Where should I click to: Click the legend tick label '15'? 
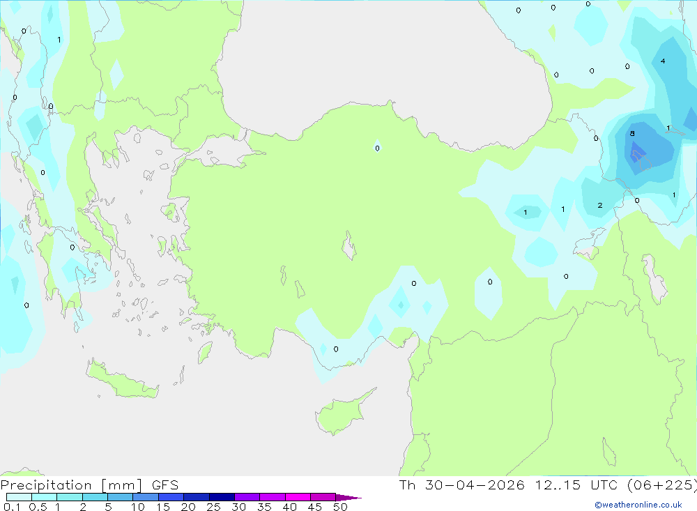[x=163, y=507]
